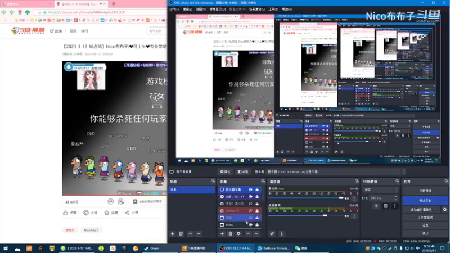This screenshot has height=253, width=450.
Task: Click the start virtual camera button
Action: [x=421, y=209]
